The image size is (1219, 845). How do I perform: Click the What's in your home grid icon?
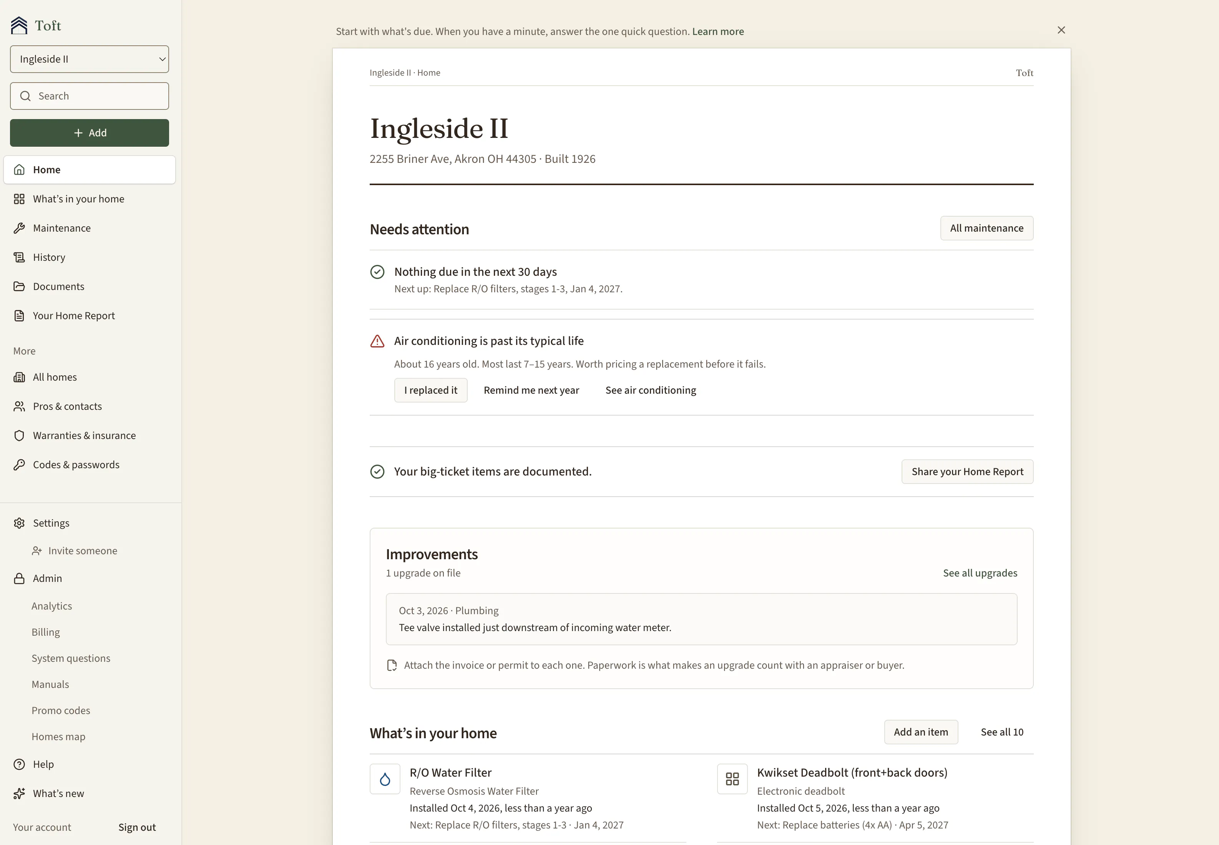coord(19,199)
